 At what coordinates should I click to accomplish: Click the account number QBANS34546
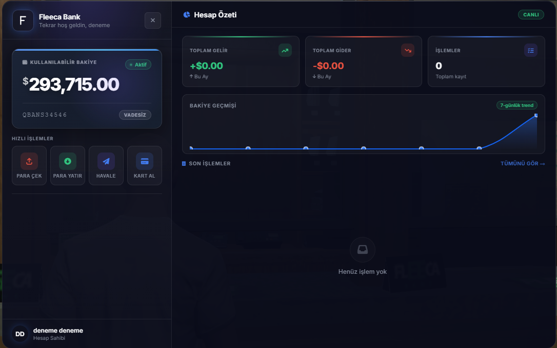[x=45, y=115]
